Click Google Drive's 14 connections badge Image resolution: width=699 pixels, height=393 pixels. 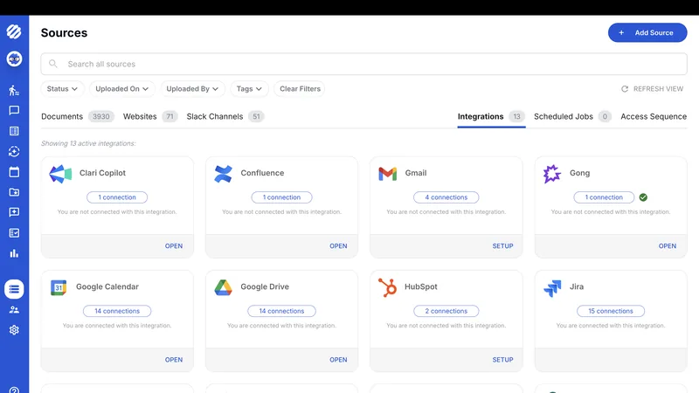point(281,311)
